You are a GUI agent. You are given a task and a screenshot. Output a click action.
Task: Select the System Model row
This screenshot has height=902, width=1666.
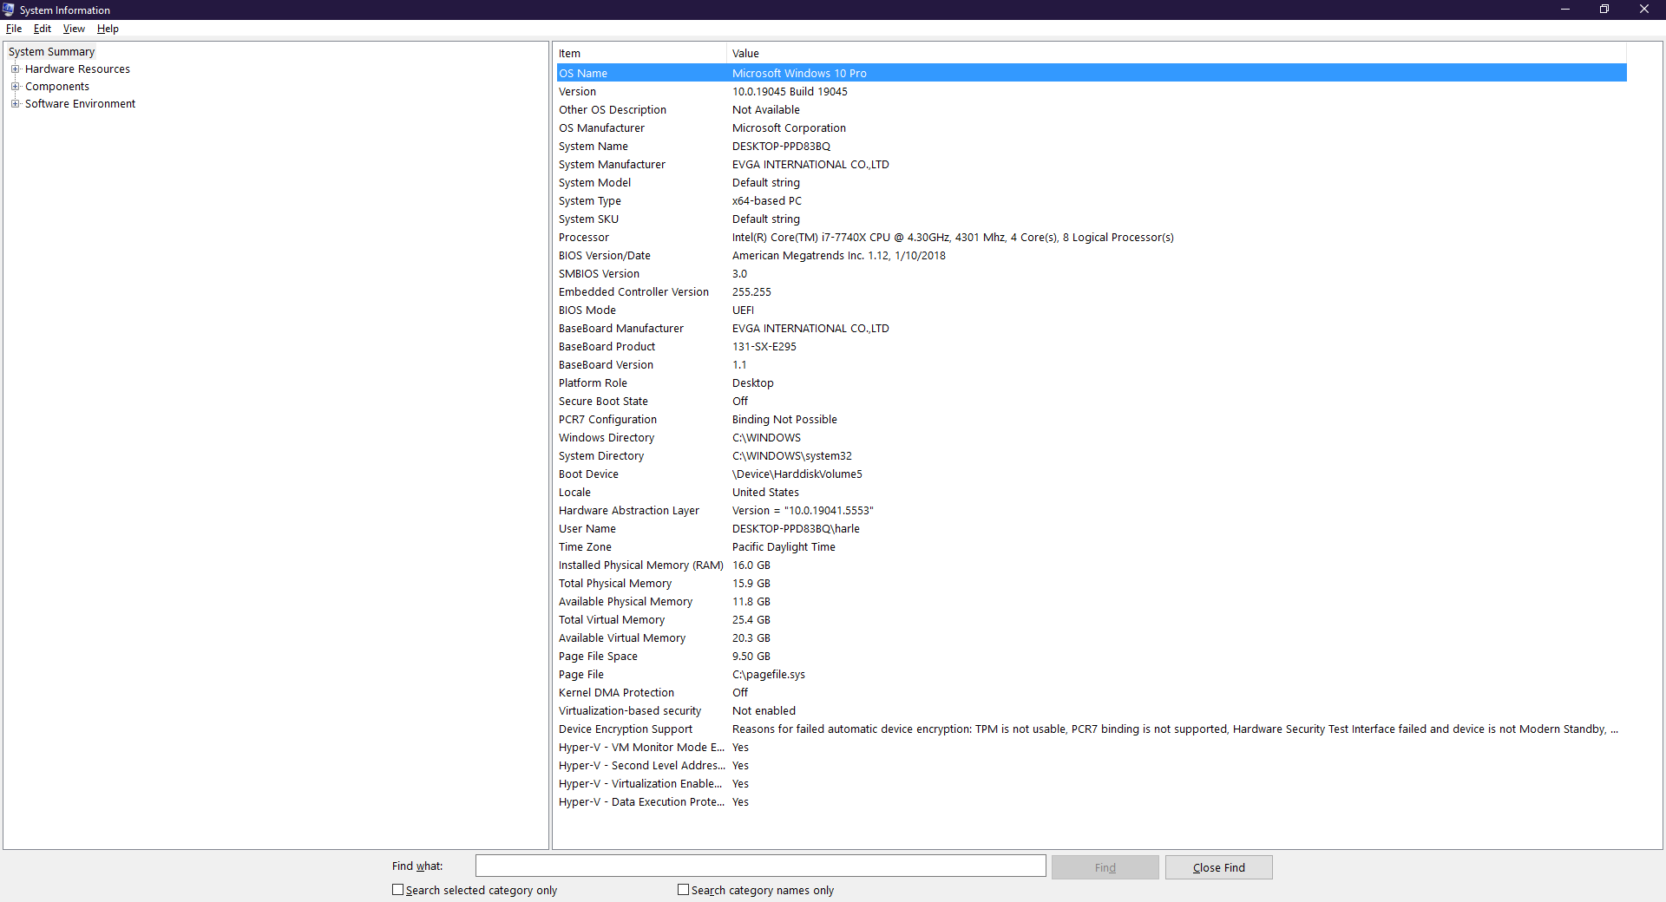click(x=1092, y=183)
